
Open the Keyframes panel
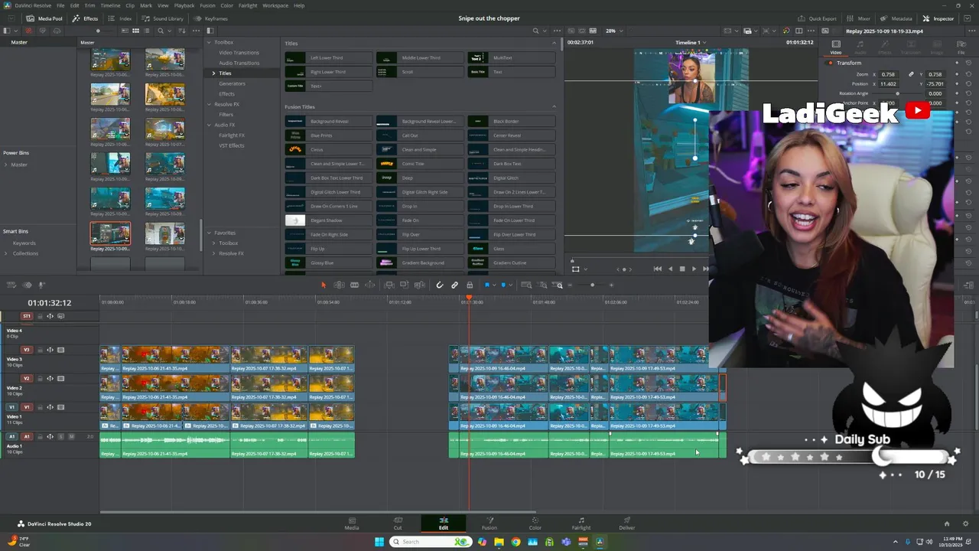[x=210, y=18]
